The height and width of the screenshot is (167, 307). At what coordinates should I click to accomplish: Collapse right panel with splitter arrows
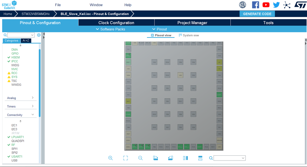(306, 42)
